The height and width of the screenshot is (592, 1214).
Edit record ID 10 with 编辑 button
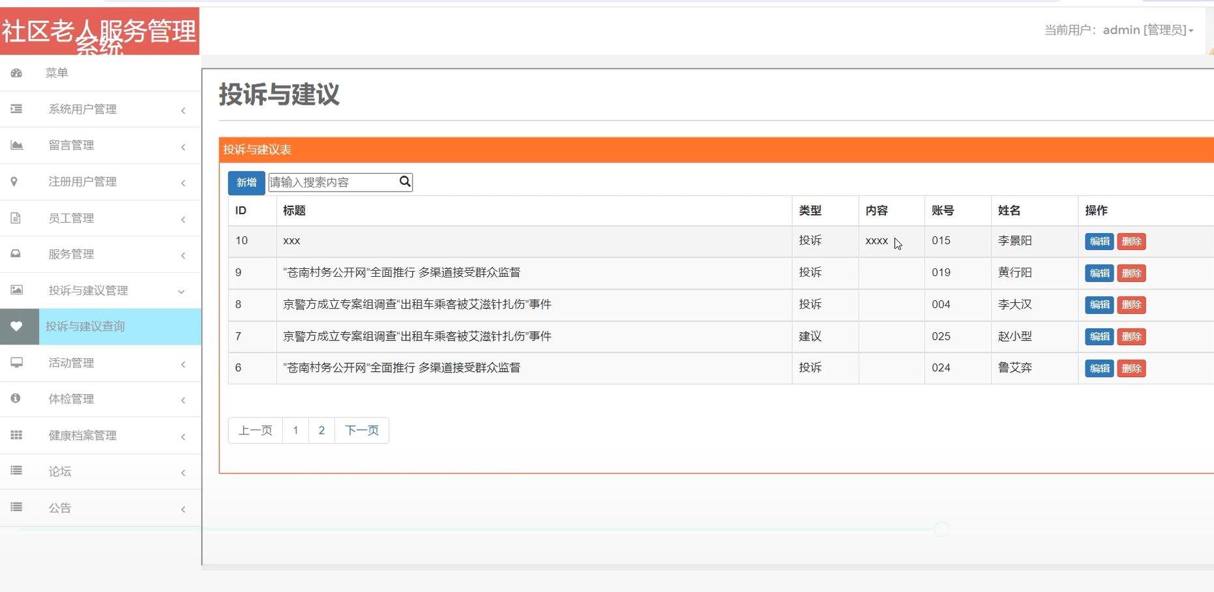(1099, 241)
